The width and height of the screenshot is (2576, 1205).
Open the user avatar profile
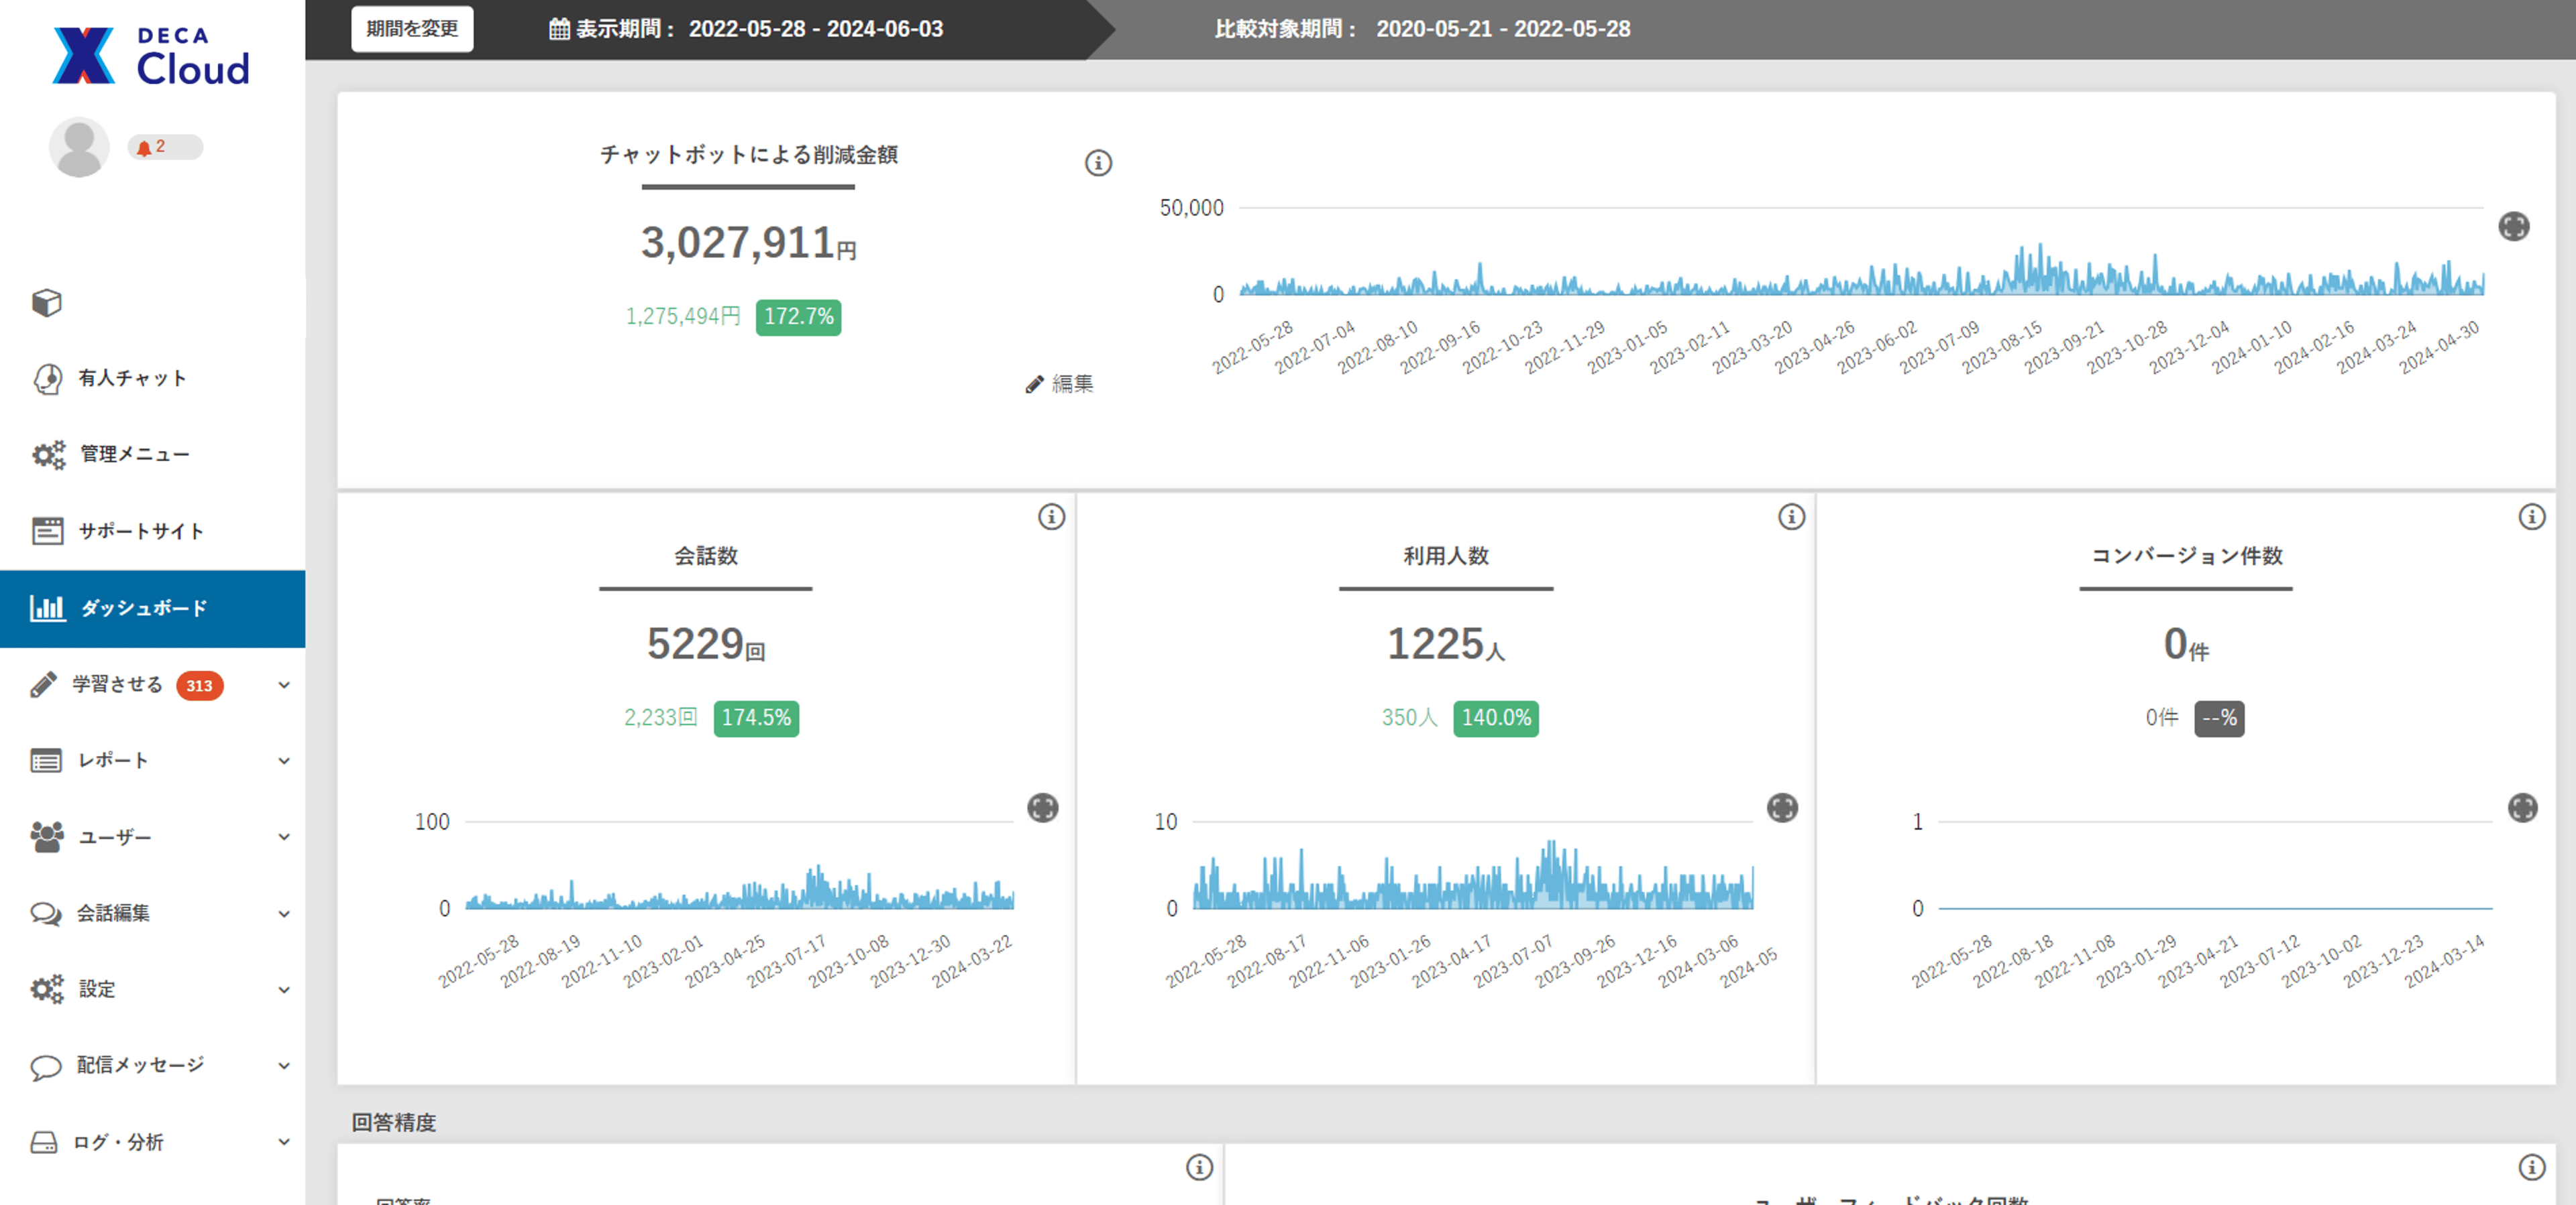point(79,147)
